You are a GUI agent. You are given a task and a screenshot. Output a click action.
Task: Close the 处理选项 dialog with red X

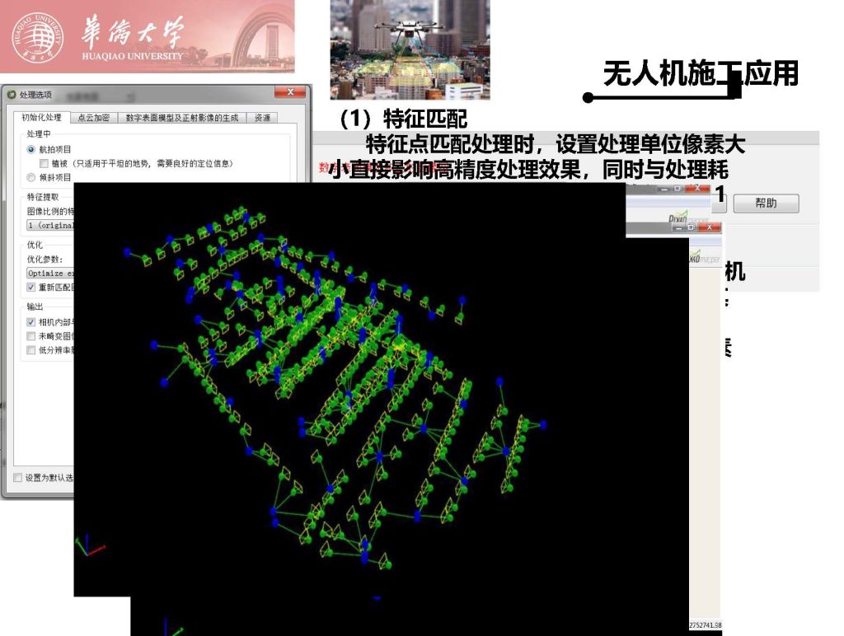(289, 93)
